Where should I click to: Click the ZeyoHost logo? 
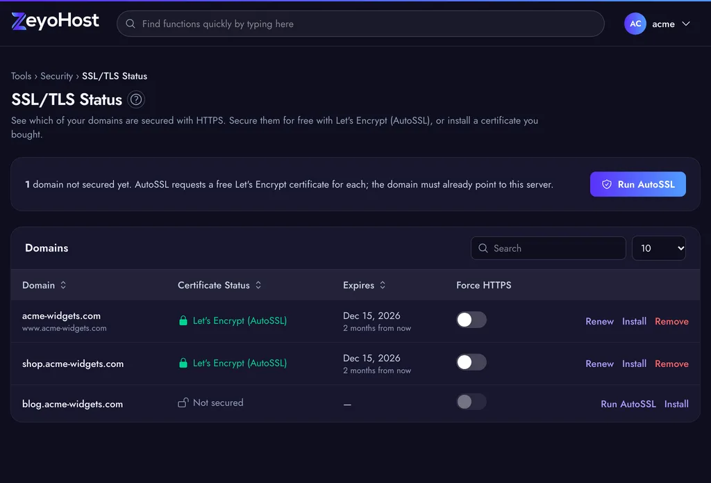click(x=55, y=22)
